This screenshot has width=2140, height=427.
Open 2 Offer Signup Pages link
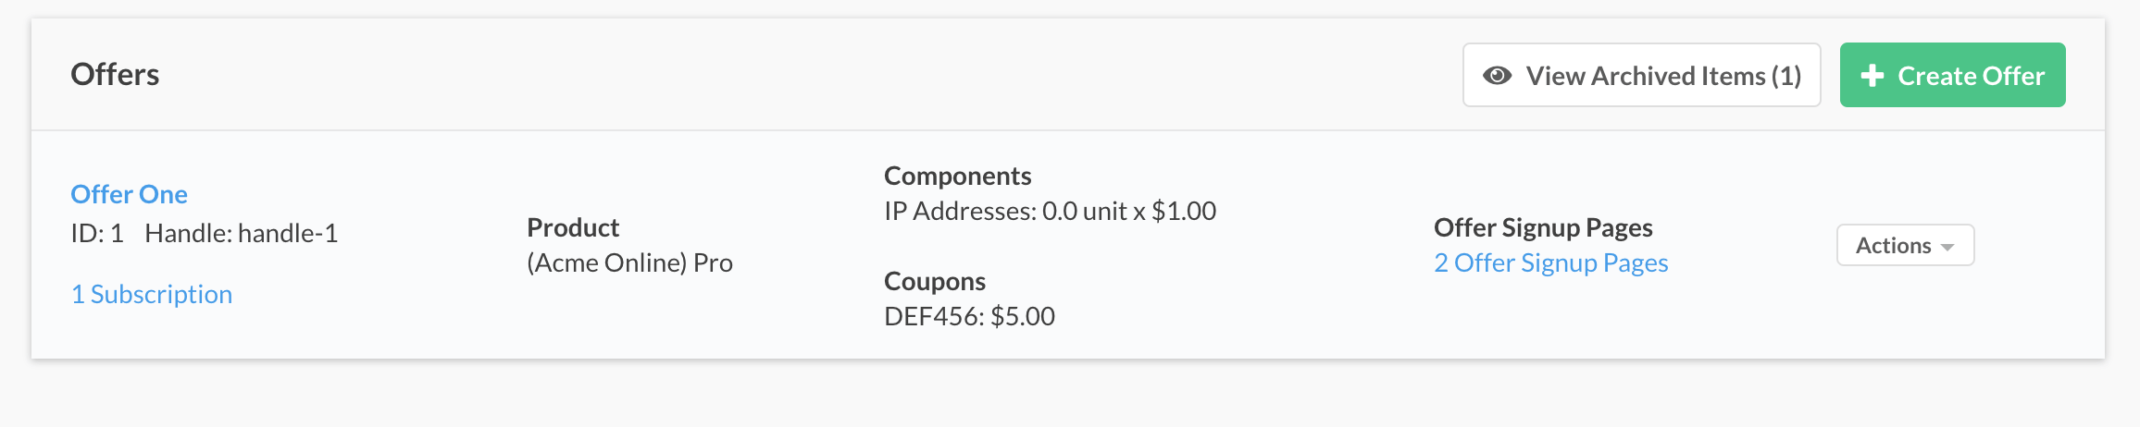[x=1550, y=263]
